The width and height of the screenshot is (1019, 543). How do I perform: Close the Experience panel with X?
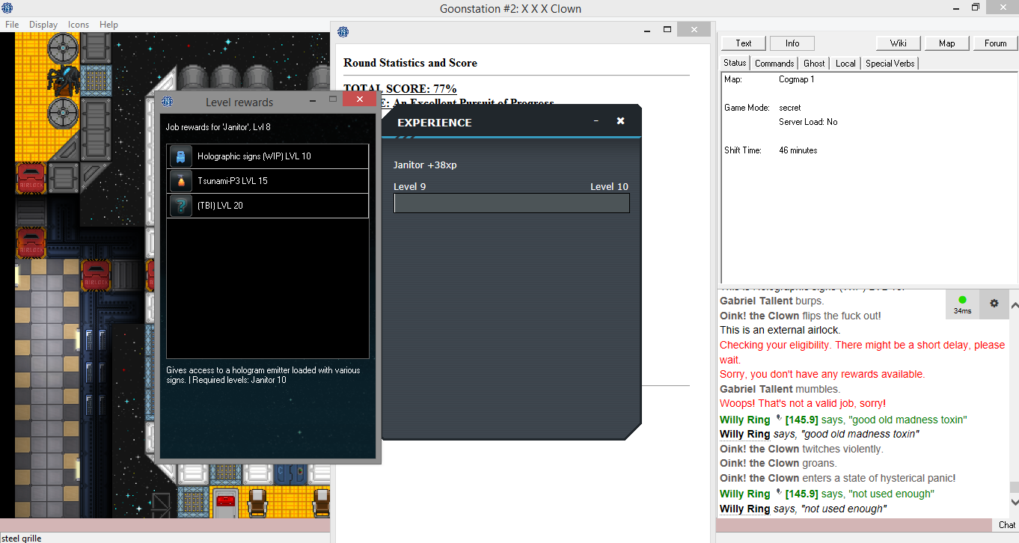coord(620,121)
